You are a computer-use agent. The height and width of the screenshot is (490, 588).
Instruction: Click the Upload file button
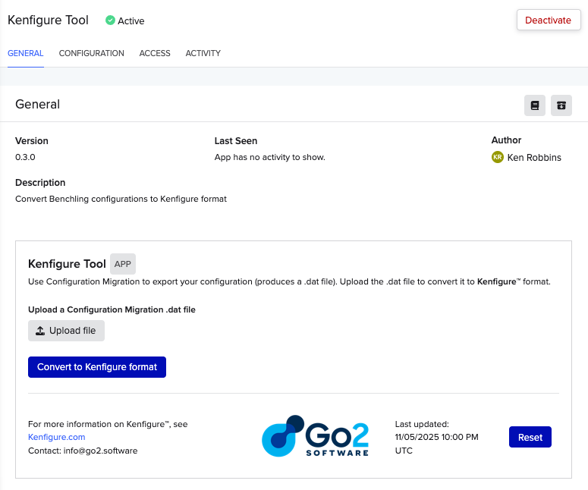[67, 331]
